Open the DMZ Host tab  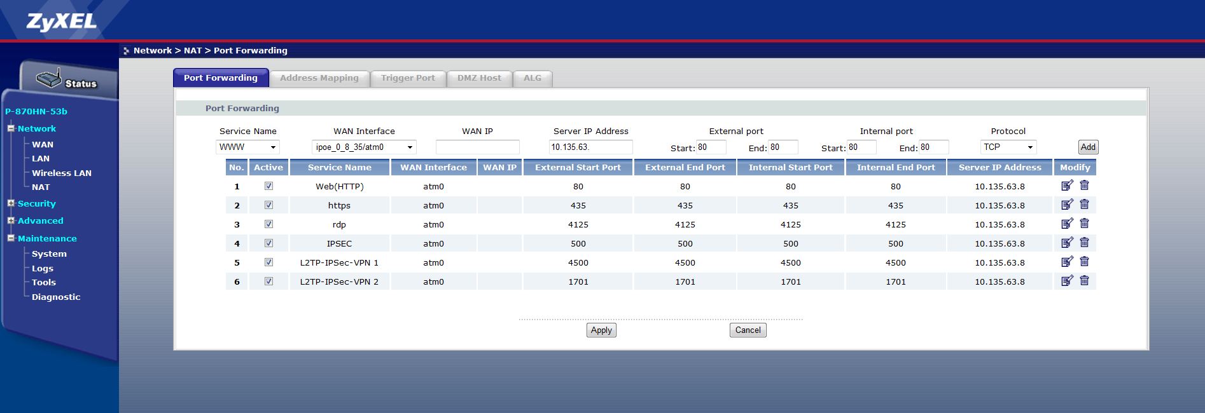click(x=479, y=78)
